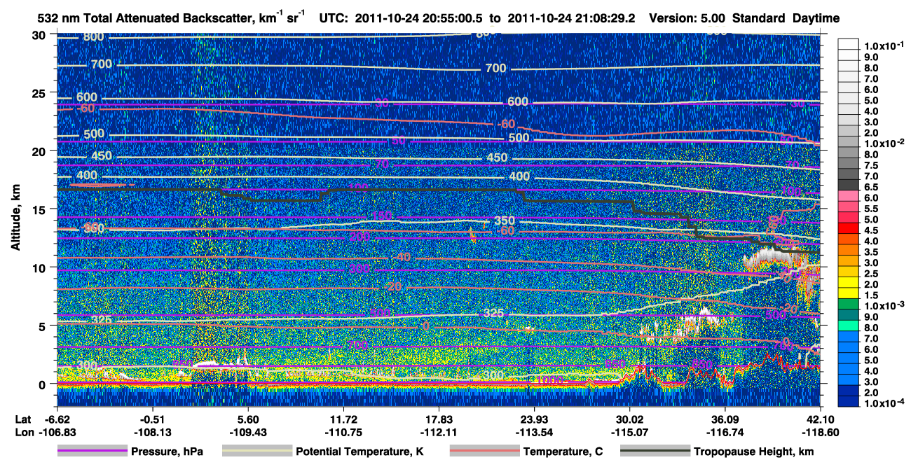Image resolution: width=911 pixels, height=467 pixels.
Task: Click latitude value '11.72'
Action: (343, 420)
